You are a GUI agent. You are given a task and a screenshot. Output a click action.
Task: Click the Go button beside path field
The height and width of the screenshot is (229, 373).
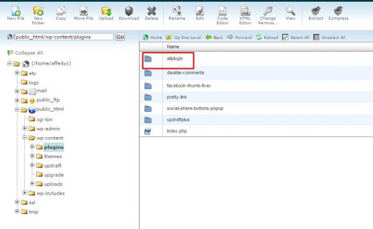coord(120,37)
